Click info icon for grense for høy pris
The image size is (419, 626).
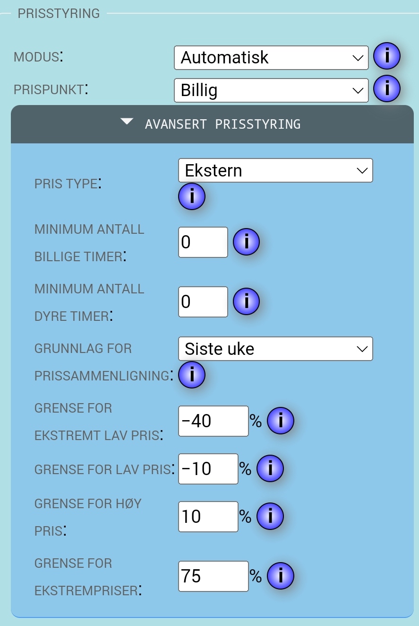tap(270, 516)
